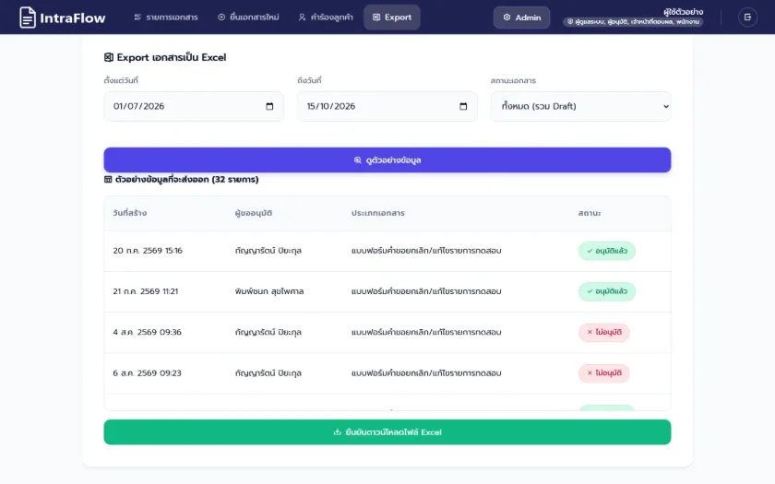
Task: Click the date 4 ส.ค. 2569 09:36
Action: [x=147, y=332]
